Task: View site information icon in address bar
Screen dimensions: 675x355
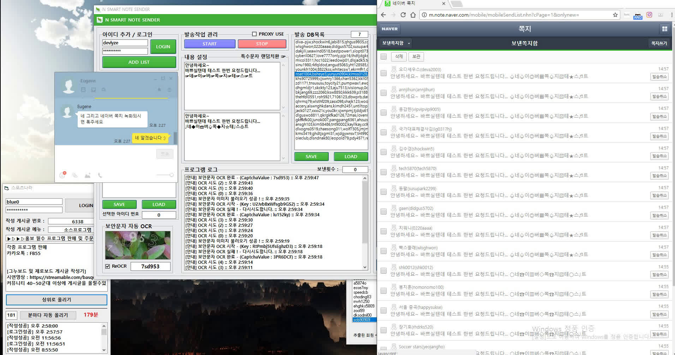Action: pyautogui.click(x=424, y=15)
